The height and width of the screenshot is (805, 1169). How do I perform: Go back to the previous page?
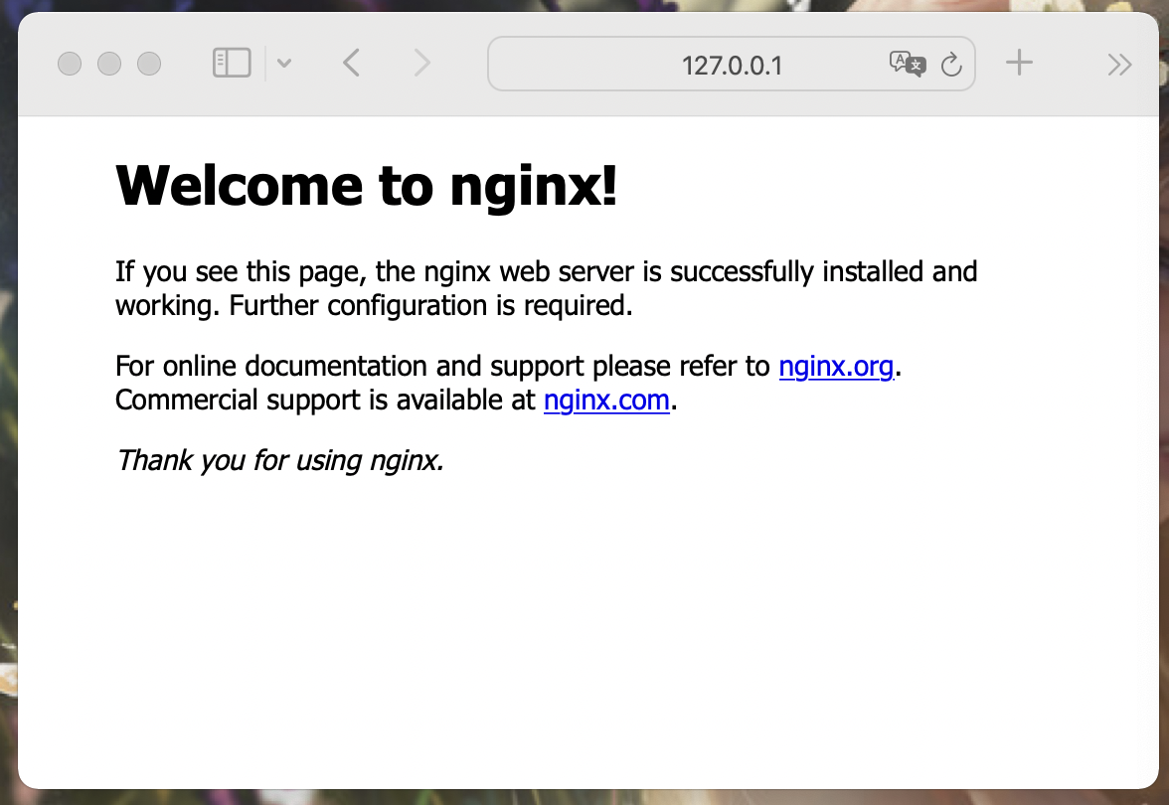coord(352,64)
